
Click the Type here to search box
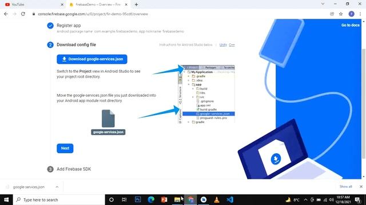pos(59,200)
